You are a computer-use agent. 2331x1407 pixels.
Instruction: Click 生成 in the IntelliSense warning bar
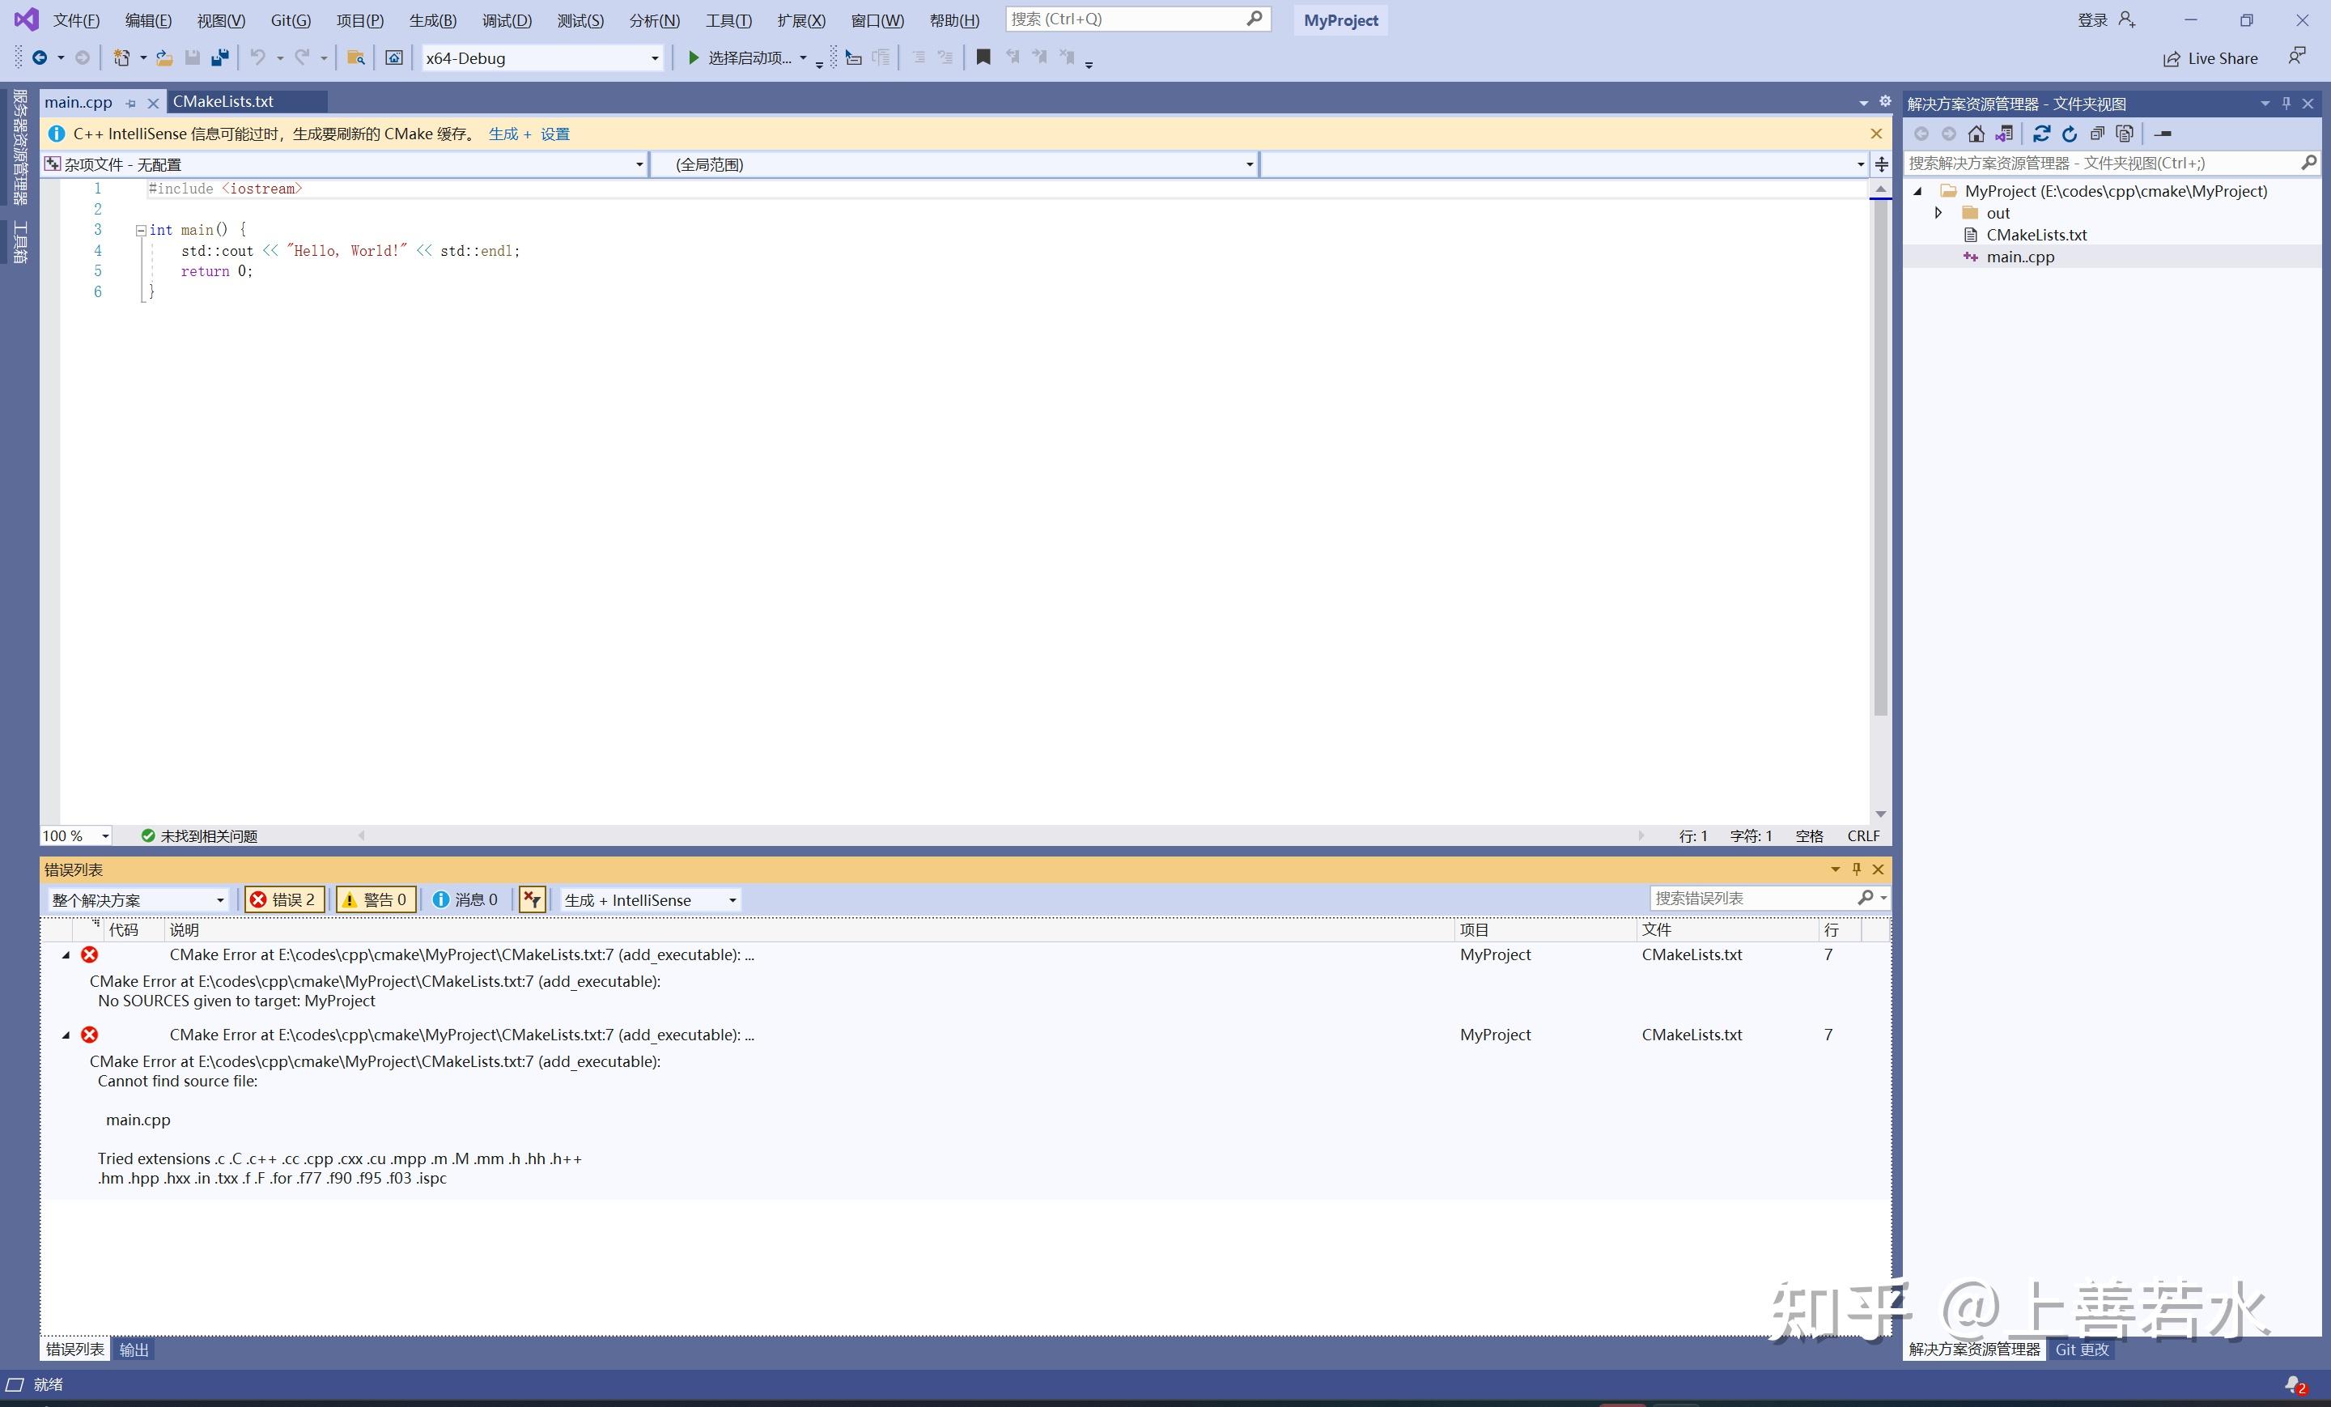(x=503, y=134)
